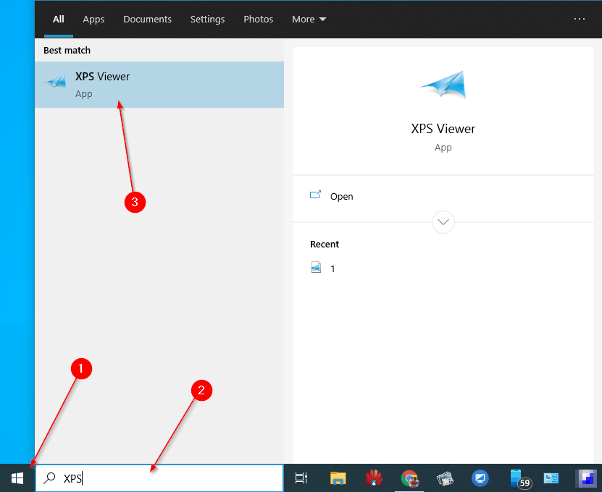Click the ellipsis options menu
The width and height of the screenshot is (602, 492).
pos(579,20)
